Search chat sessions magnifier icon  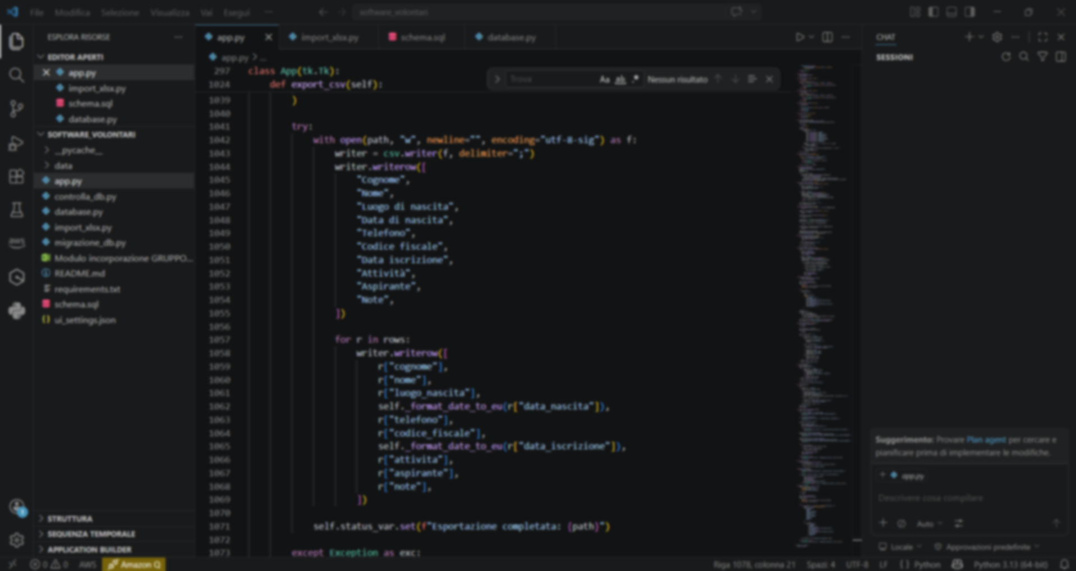pyautogui.click(x=1024, y=57)
